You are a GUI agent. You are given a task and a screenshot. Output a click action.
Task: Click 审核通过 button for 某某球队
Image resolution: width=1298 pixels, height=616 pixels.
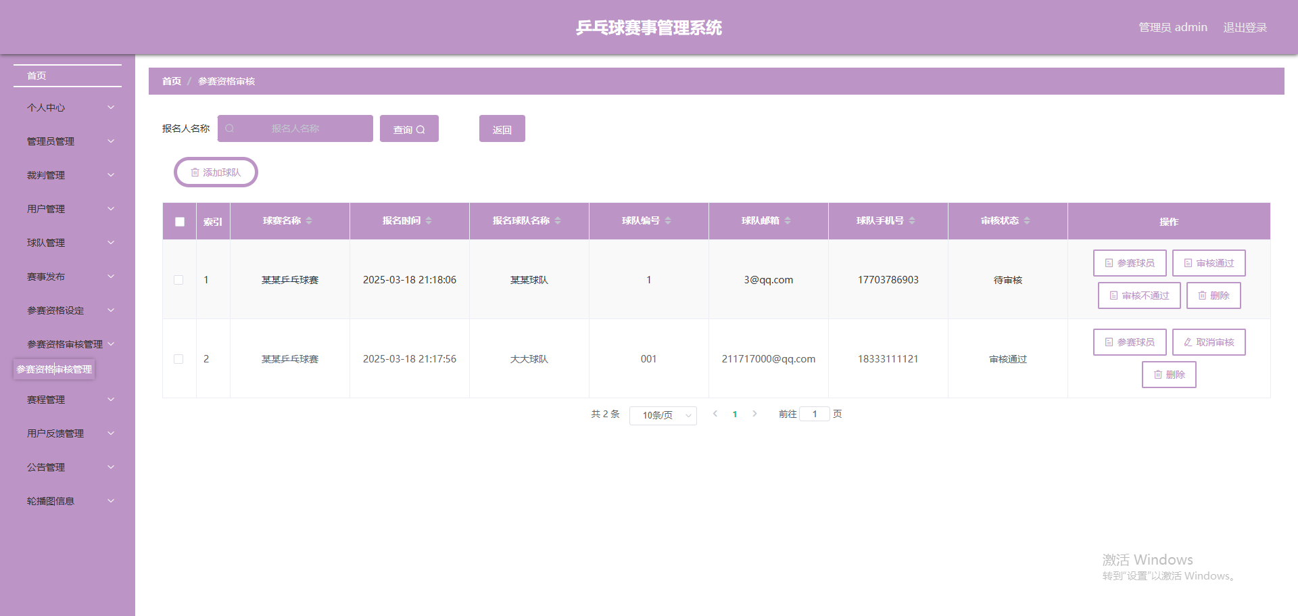click(x=1209, y=263)
